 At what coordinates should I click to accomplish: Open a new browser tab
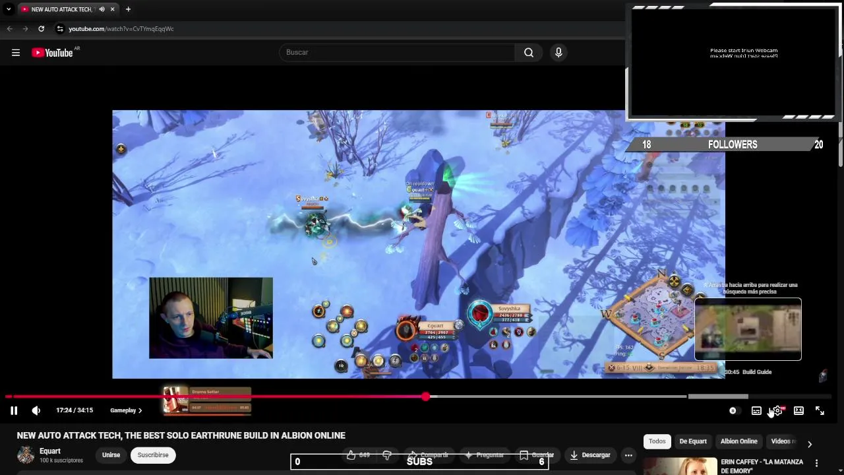128,9
